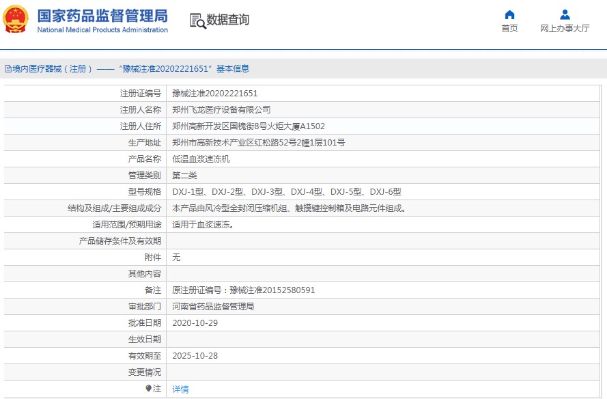The image size is (607, 399).
Task: Click 国家药品监督管理局 title
Action: pos(102,16)
